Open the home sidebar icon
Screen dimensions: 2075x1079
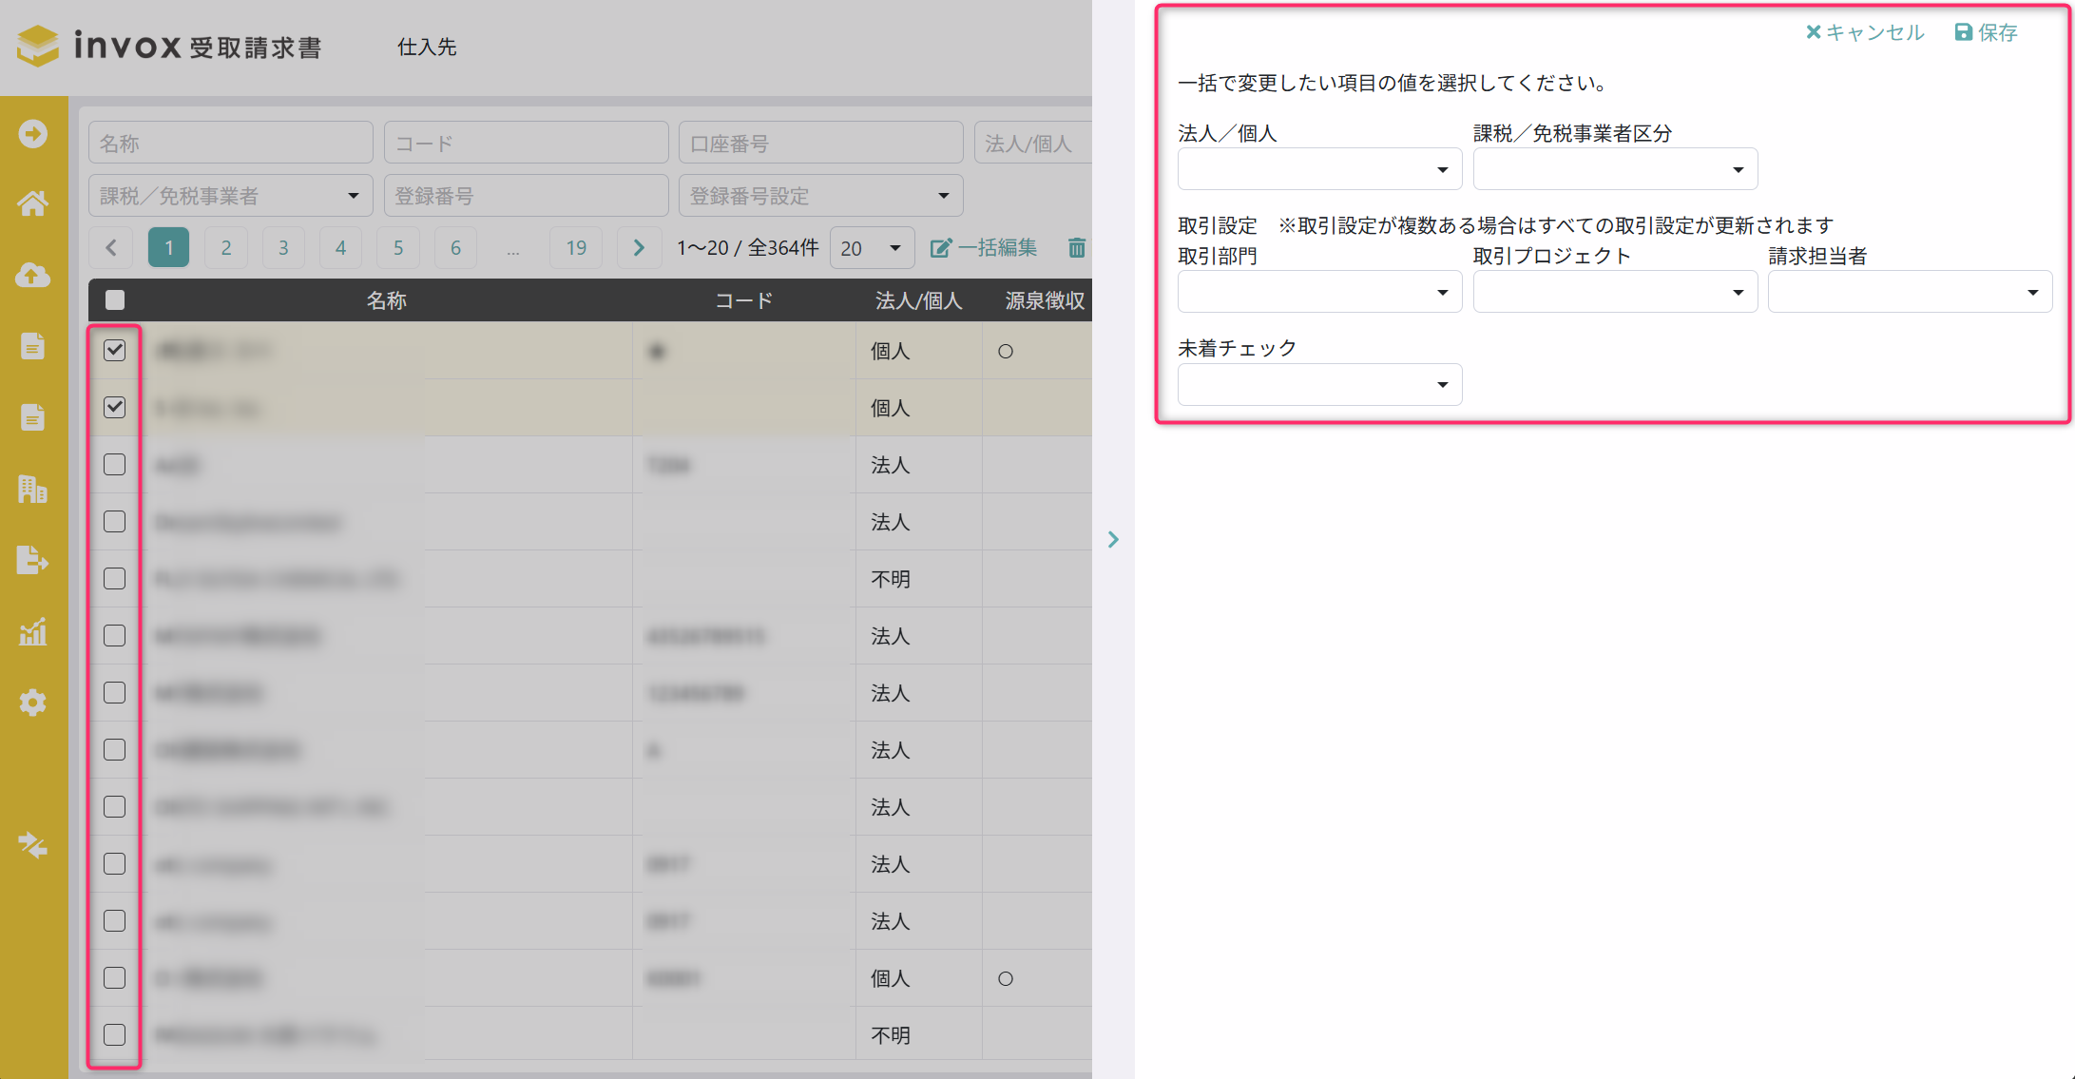pyautogui.click(x=33, y=203)
